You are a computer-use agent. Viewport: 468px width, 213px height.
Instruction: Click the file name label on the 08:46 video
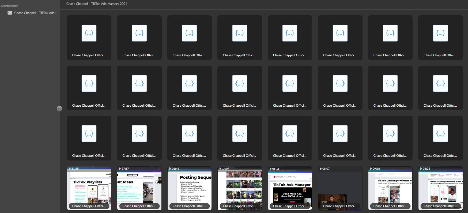189,206
